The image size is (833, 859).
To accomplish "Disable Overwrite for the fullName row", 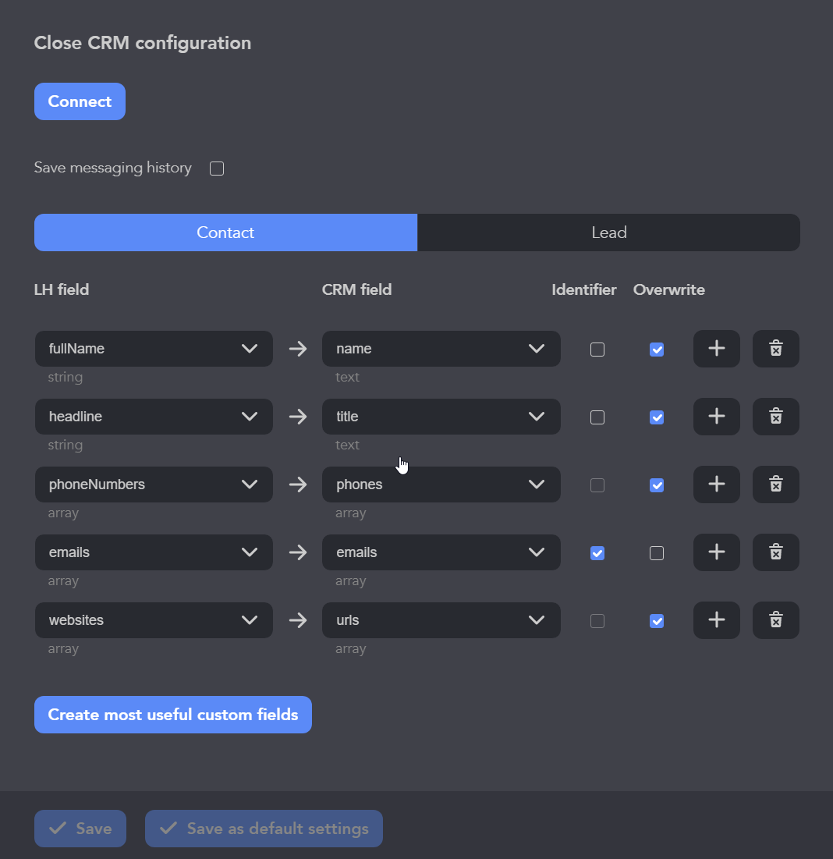I will pyautogui.click(x=657, y=350).
